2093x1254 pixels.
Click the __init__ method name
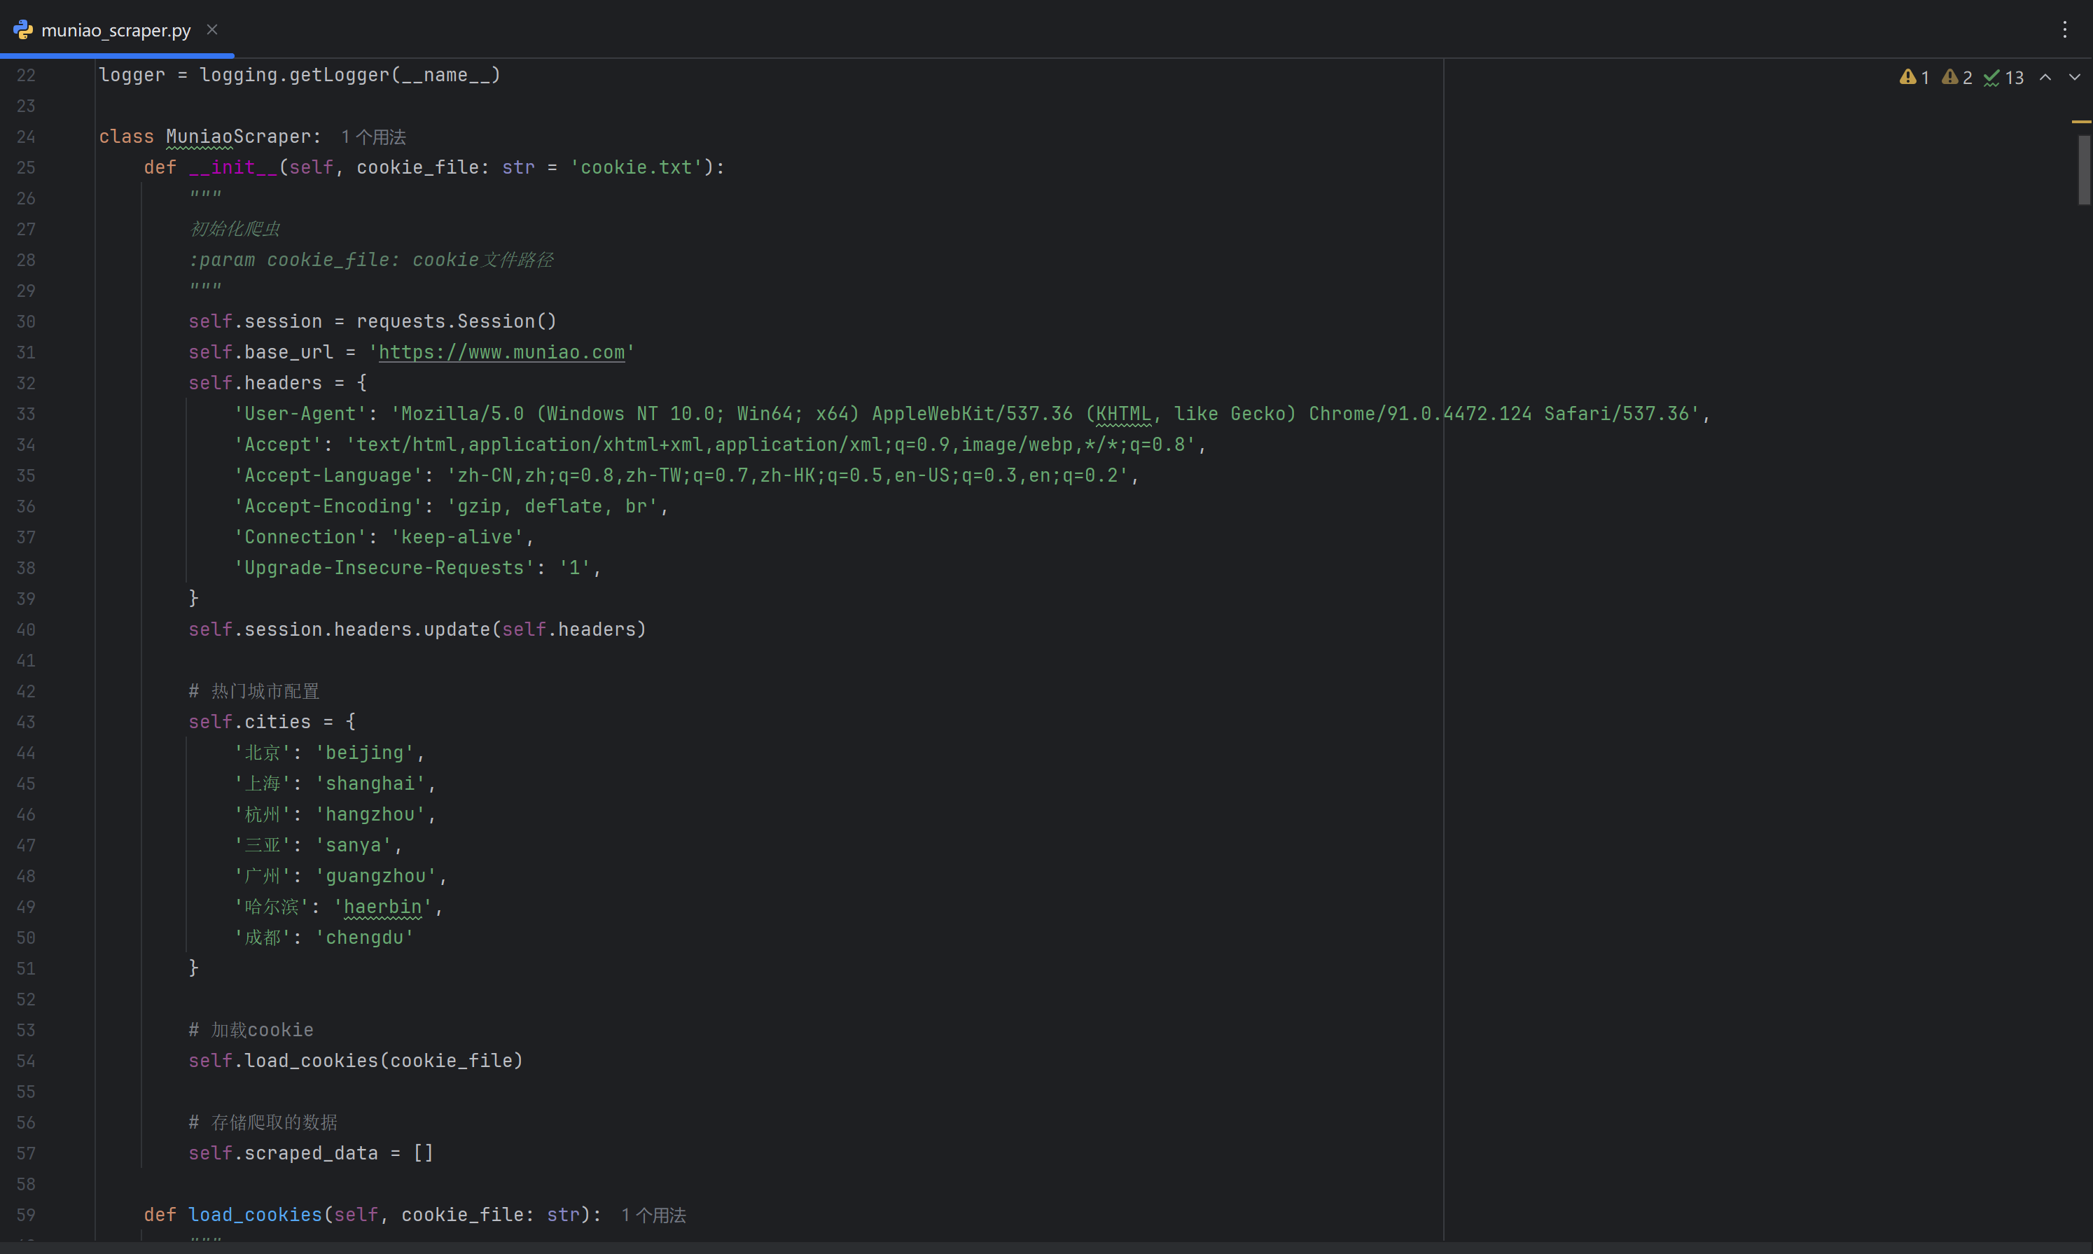pos(233,167)
